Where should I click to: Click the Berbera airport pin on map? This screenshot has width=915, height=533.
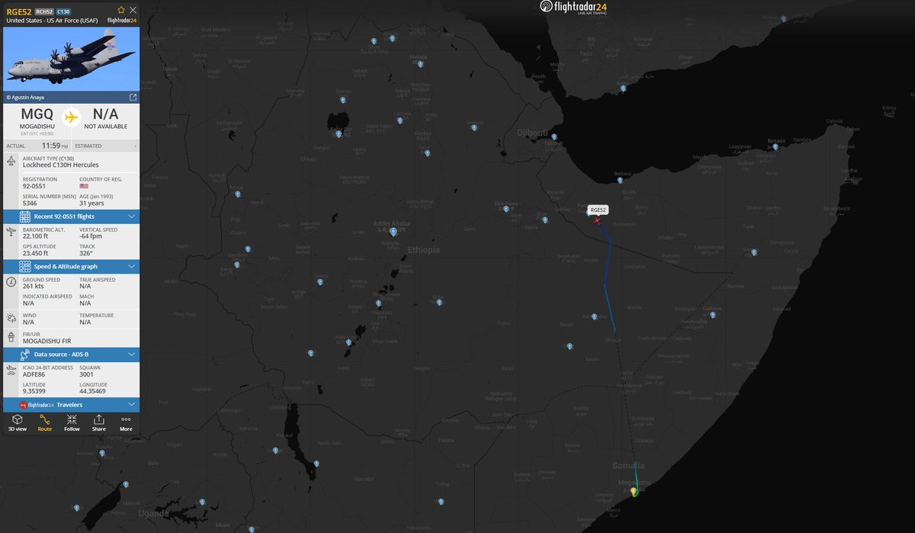click(x=620, y=181)
